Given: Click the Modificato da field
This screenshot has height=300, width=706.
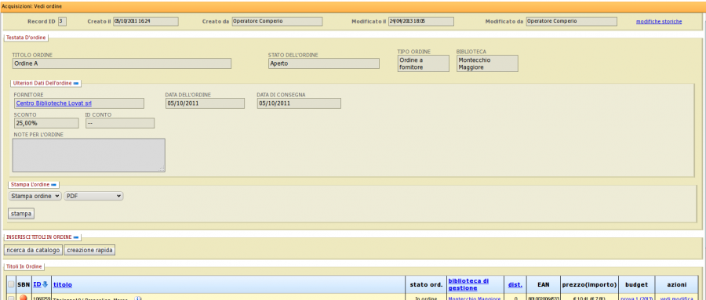Looking at the screenshot, I should tap(571, 22).
